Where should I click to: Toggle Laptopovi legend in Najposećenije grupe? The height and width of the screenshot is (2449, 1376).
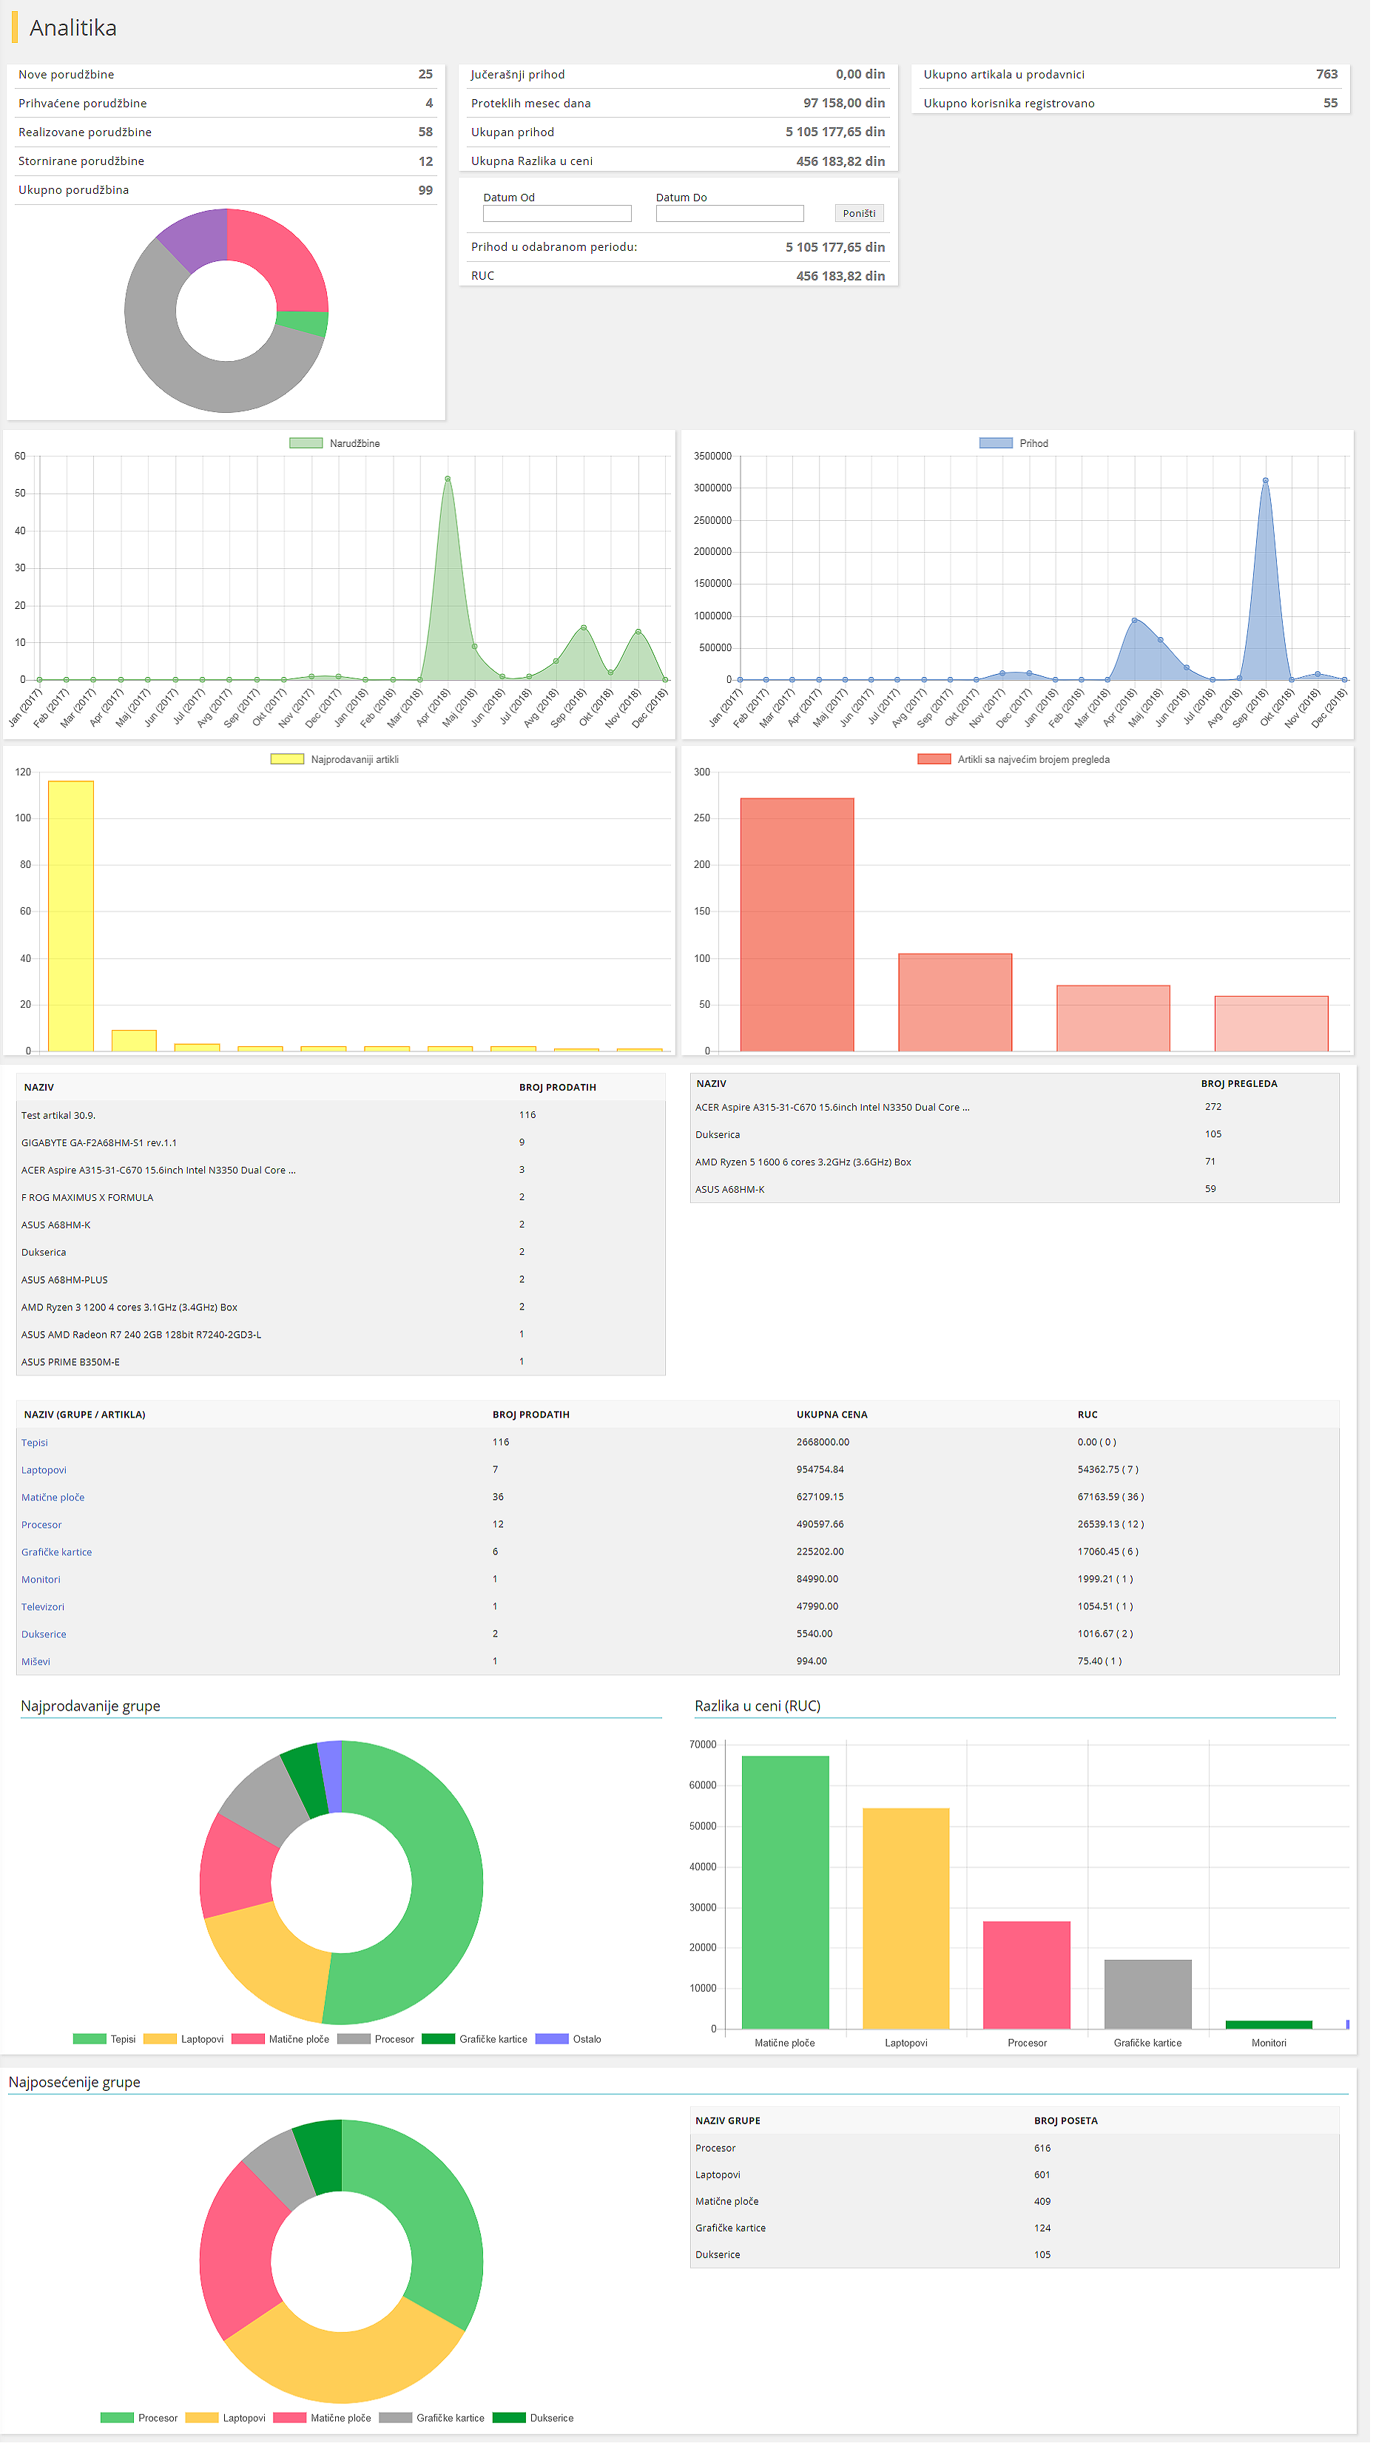(x=227, y=2427)
